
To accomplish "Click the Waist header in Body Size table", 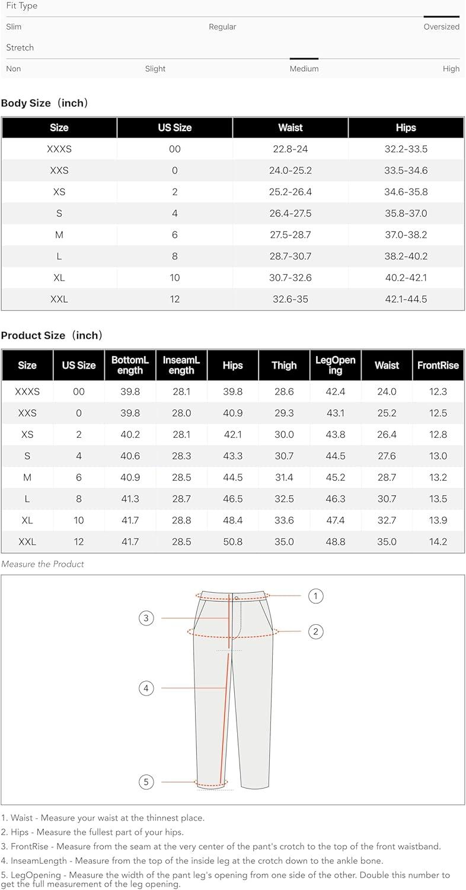I will (291, 128).
